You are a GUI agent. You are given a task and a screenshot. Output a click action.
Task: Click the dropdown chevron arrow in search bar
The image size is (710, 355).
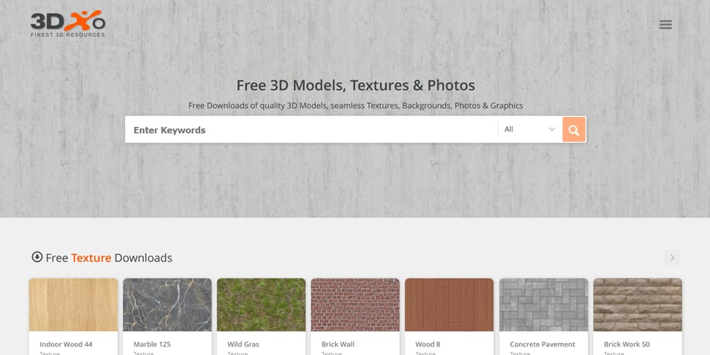[552, 130]
